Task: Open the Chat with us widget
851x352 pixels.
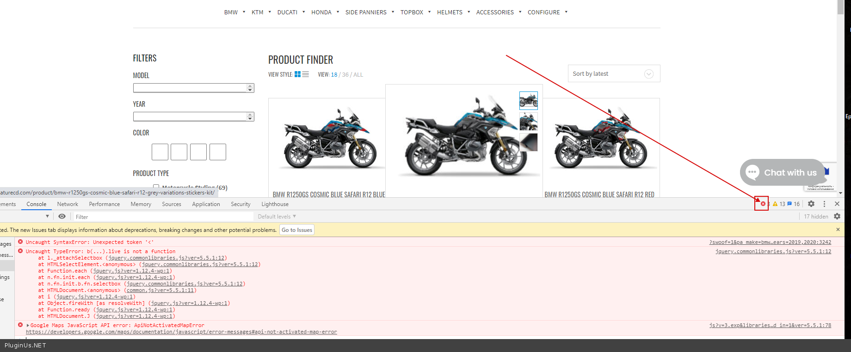Action: pos(783,173)
